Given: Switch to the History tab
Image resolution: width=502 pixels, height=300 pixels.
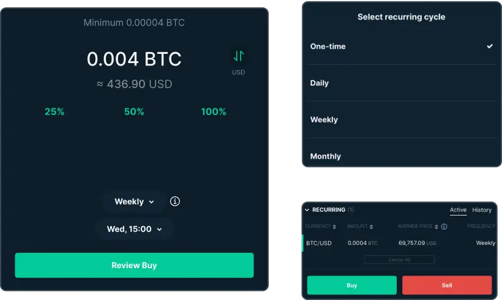Looking at the screenshot, I should click(482, 210).
